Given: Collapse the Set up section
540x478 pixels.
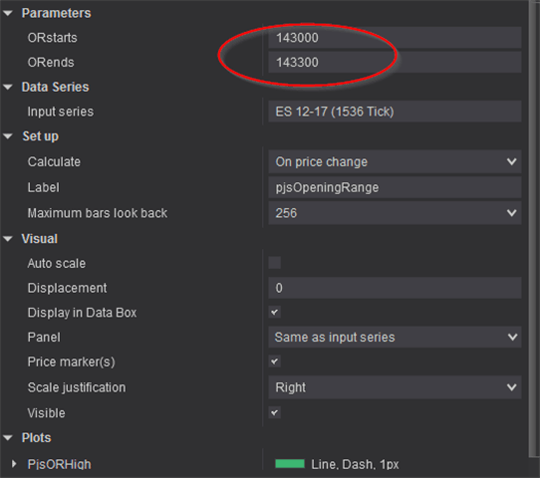Looking at the screenshot, I should pos(8,136).
